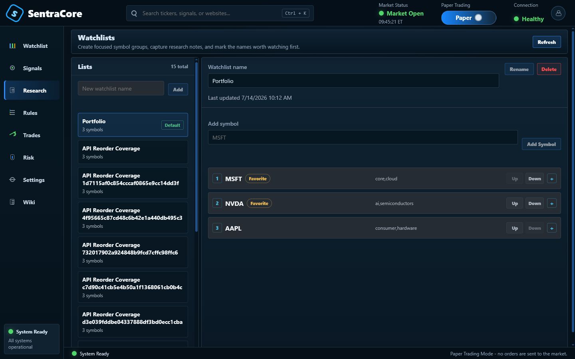
Task: Select the plain API Reorder Coverage list
Action: click(133, 152)
